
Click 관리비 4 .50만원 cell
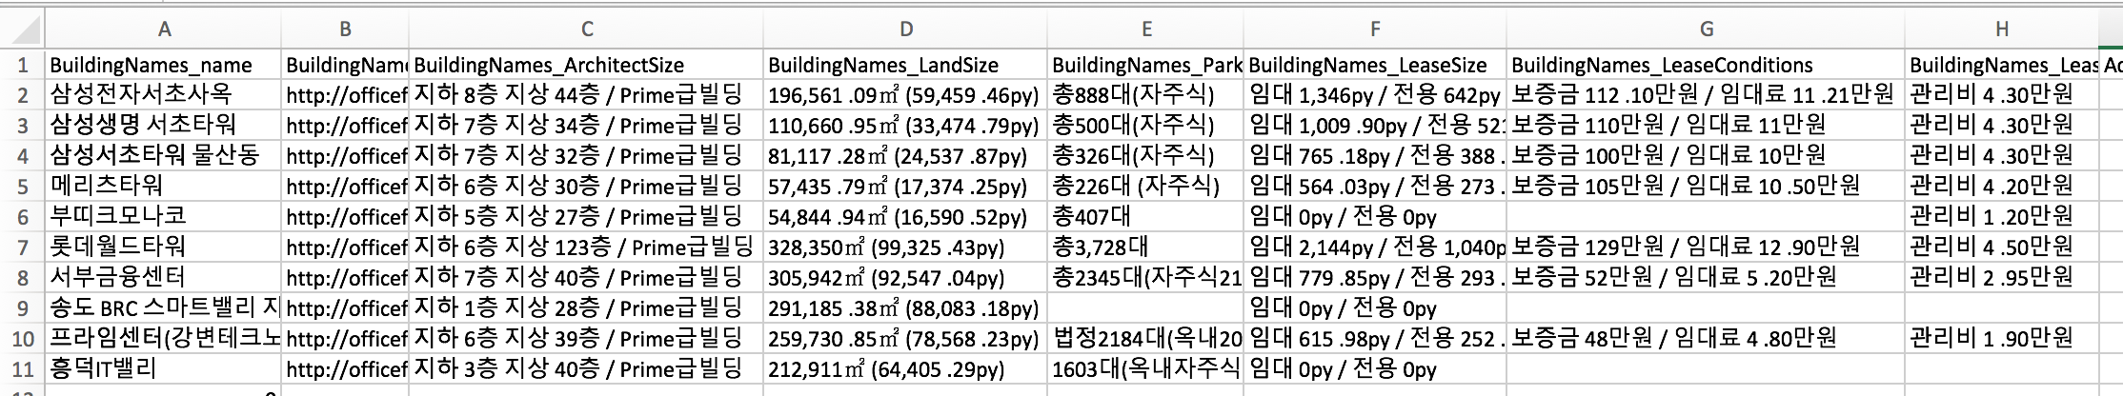click(2001, 247)
